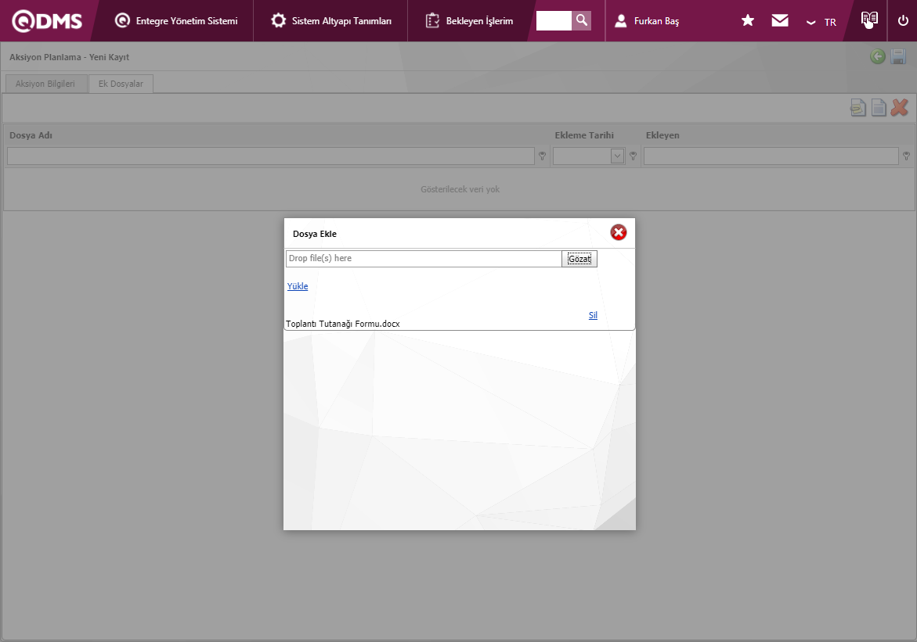Click the Drop file(s) here field

tap(423, 259)
